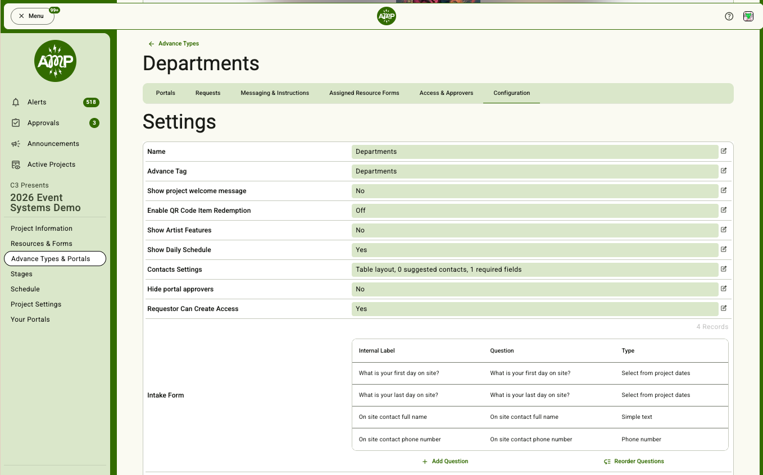The height and width of the screenshot is (475, 763).
Task: Open Resources & Forms in the sidebar
Action: [42, 244]
